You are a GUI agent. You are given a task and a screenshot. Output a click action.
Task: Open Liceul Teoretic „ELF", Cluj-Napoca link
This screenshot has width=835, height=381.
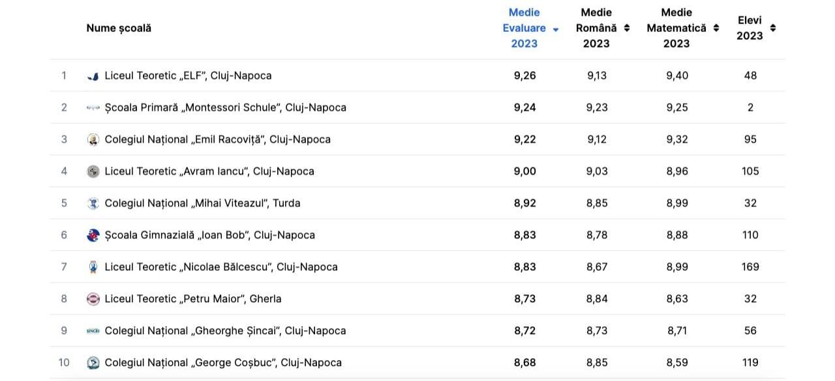tap(188, 76)
